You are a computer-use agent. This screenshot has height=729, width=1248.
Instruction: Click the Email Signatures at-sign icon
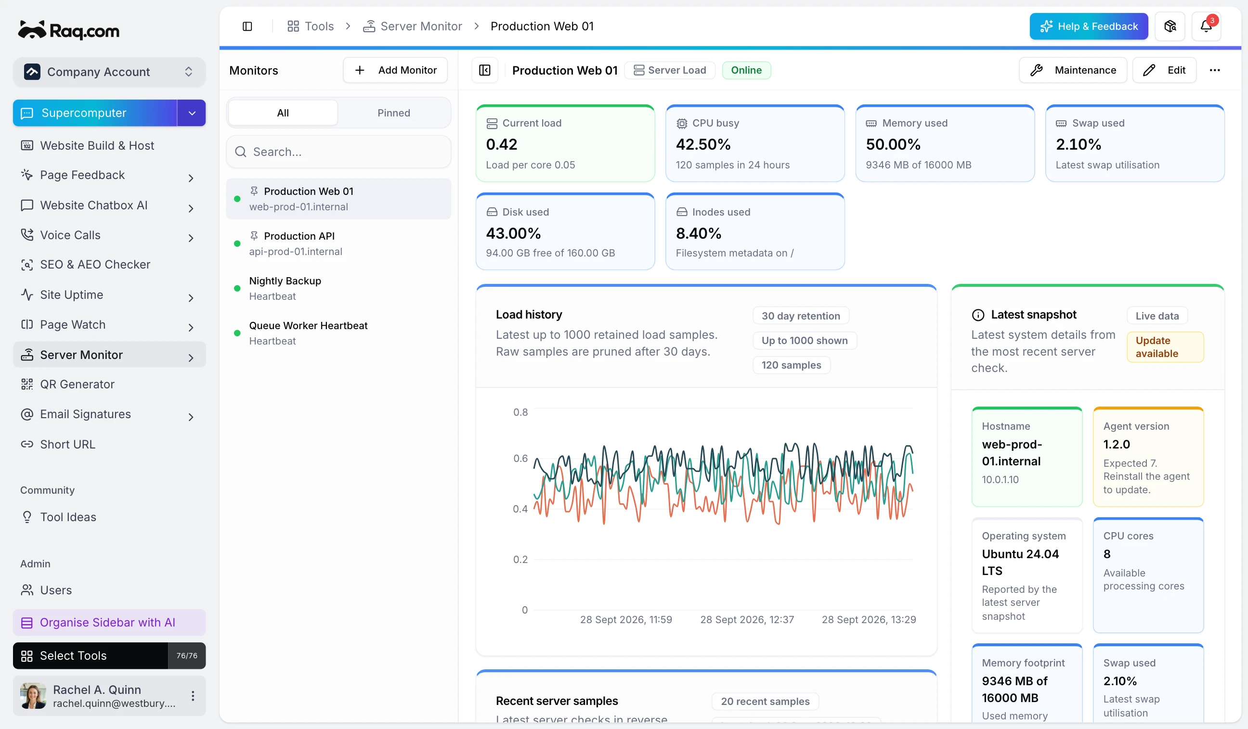tap(27, 414)
